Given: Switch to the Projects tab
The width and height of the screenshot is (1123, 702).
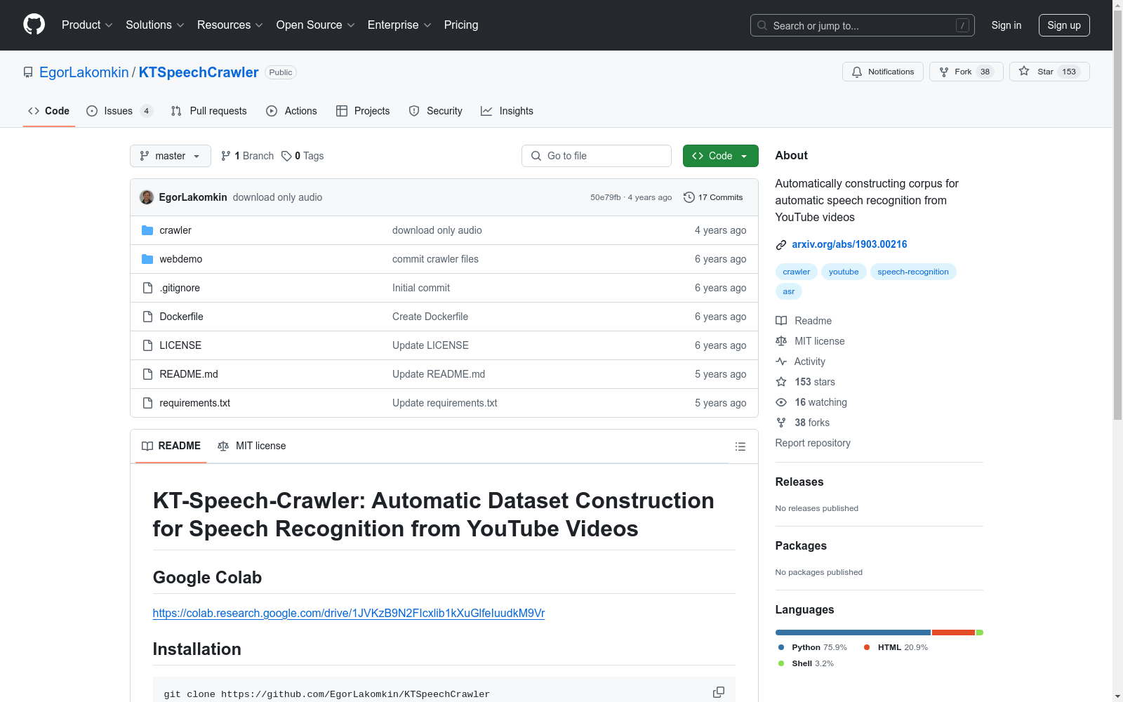Looking at the screenshot, I should coord(363,111).
